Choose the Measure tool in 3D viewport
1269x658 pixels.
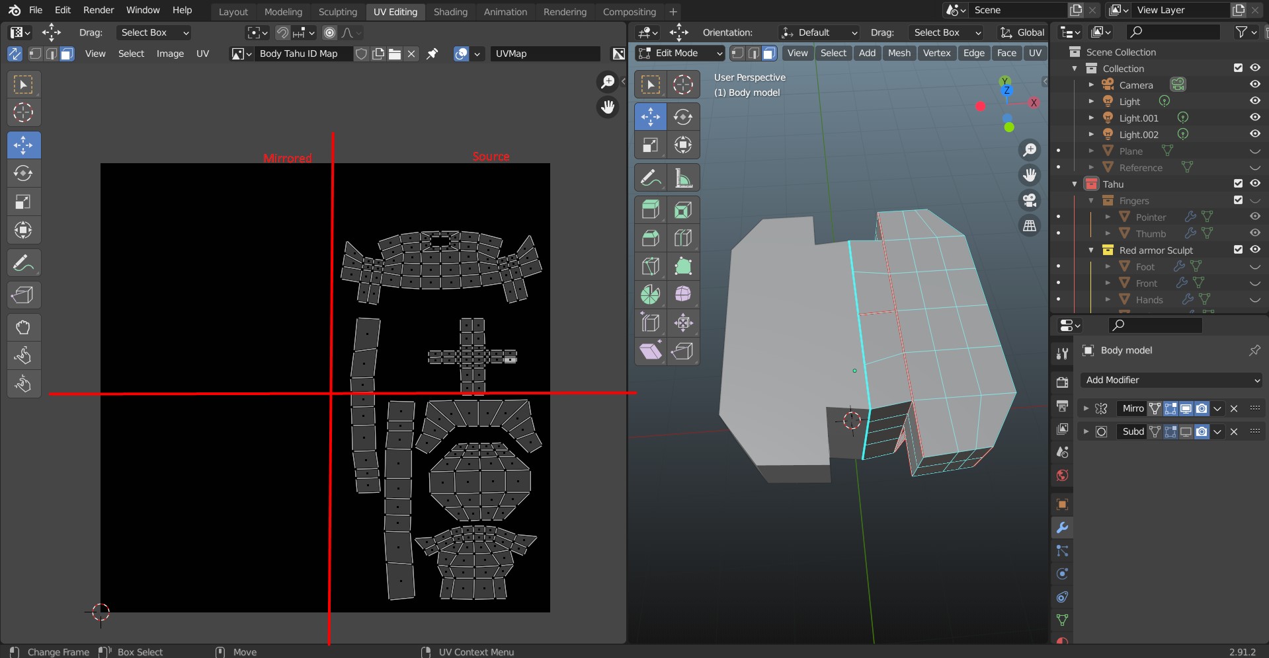683,178
